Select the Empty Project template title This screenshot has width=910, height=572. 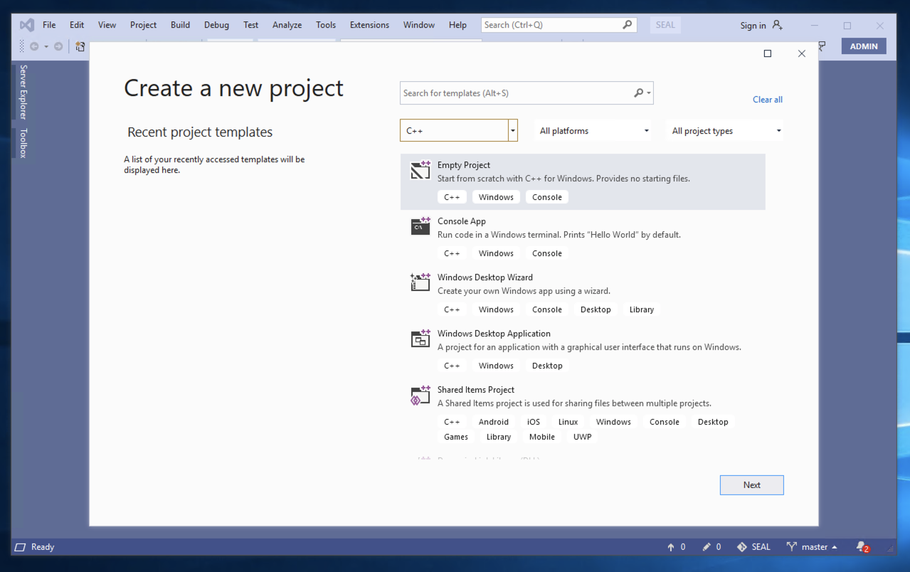click(463, 165)
